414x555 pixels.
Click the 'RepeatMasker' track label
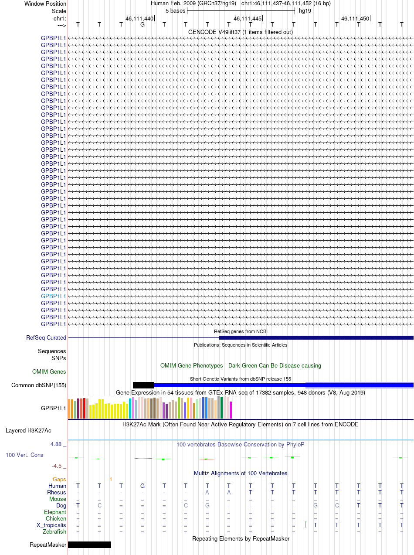point(48,545)
